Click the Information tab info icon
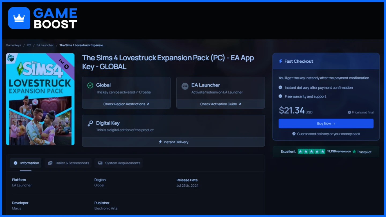 pyautogui.click(x=16, y=163)
